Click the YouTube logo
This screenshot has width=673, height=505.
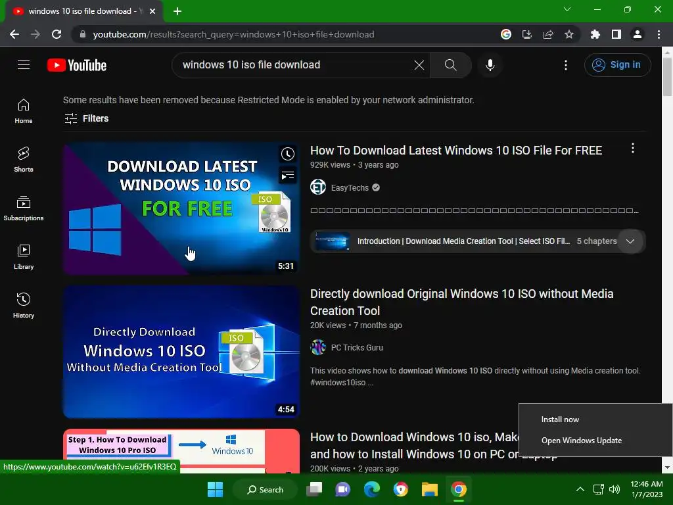pyautogui.click(x=77, y=65)
